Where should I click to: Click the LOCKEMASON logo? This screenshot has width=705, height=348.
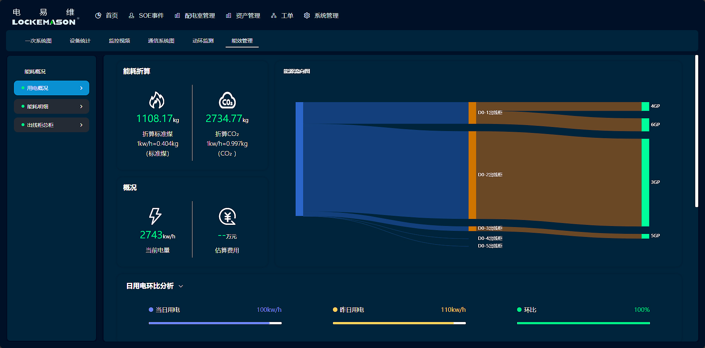coord(44,17)
